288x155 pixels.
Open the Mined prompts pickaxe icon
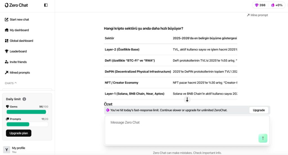coord(7,73)
